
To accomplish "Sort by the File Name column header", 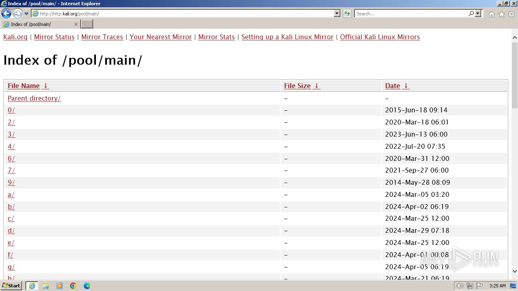I will (23, 86).
